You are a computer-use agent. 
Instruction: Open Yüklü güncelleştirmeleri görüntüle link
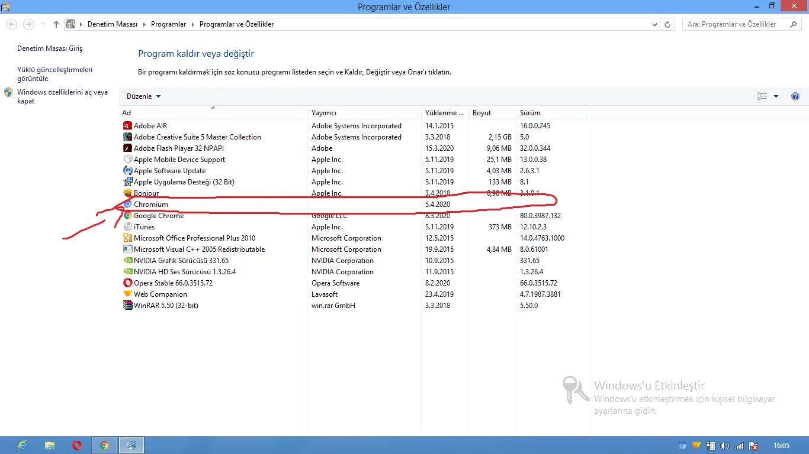click(55, 74)
